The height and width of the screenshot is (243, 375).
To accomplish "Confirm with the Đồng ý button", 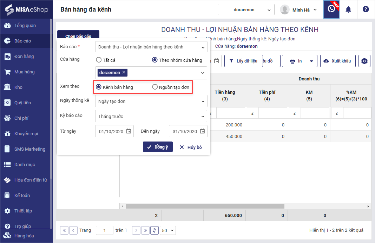I will coord(158,147).
